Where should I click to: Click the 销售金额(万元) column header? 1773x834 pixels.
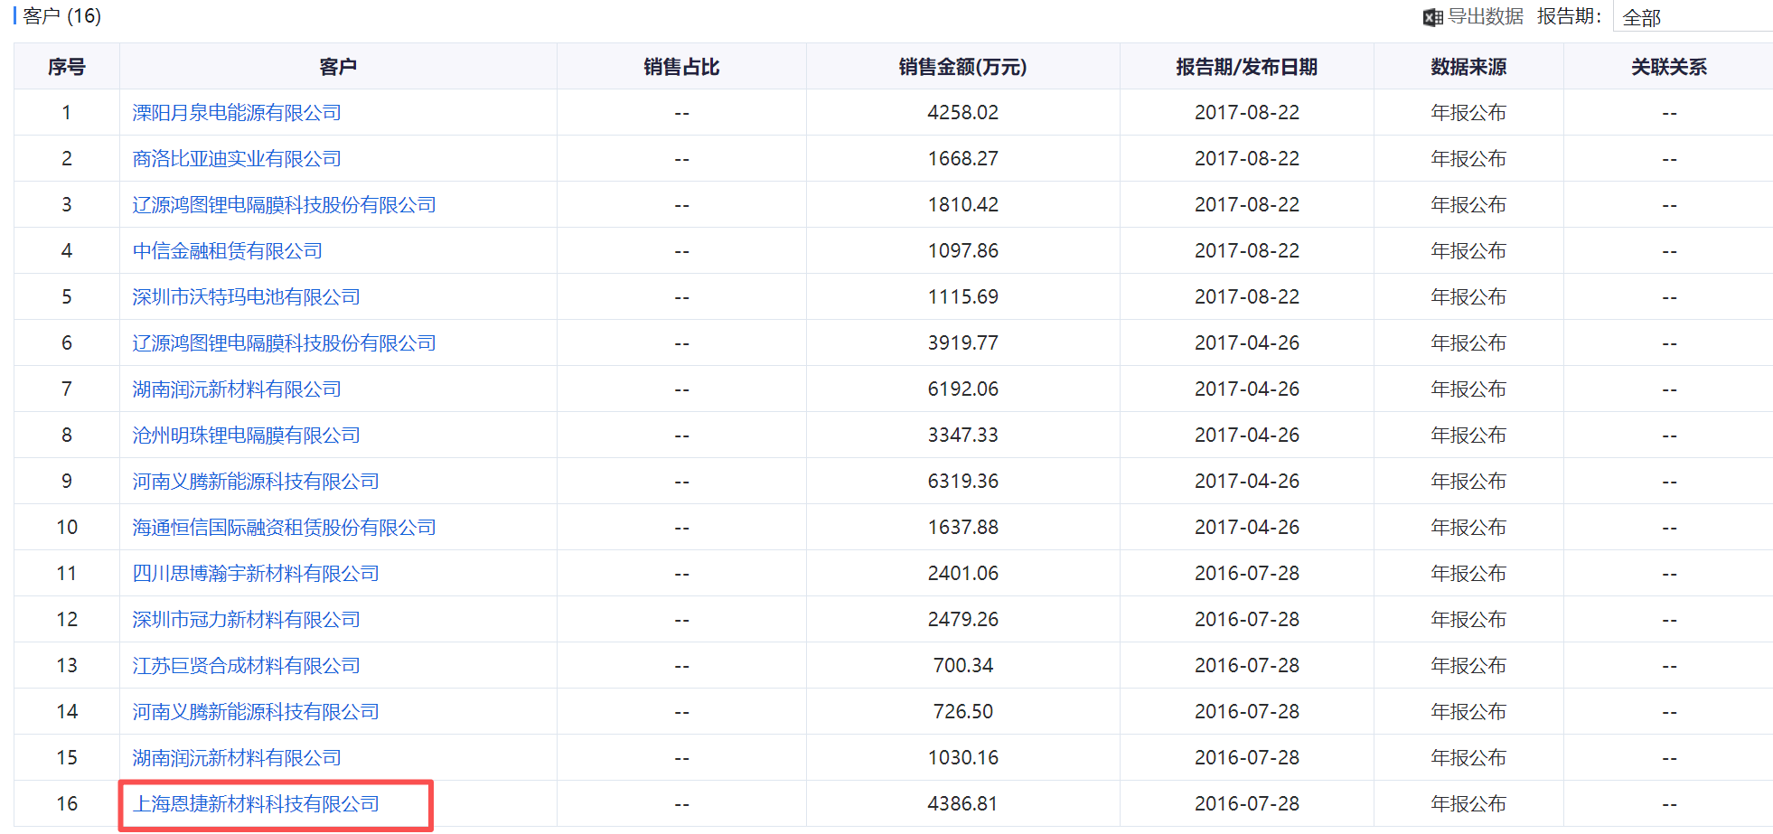tap(962, 67)
